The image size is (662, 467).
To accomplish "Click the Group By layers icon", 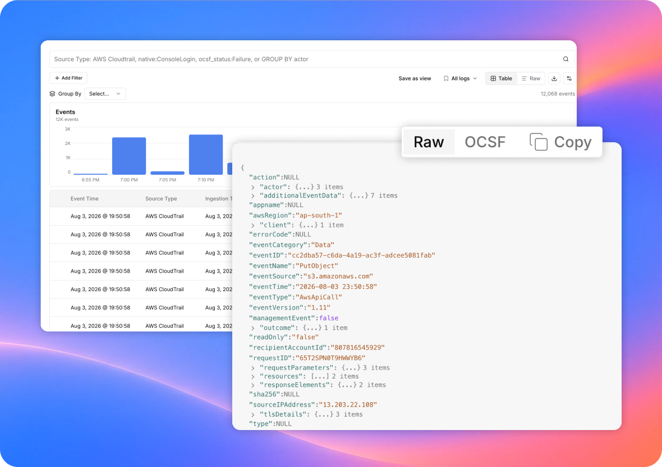I will 52,94.
